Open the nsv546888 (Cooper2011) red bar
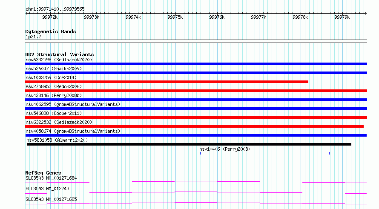379x209 pixels. pos(196,117)
